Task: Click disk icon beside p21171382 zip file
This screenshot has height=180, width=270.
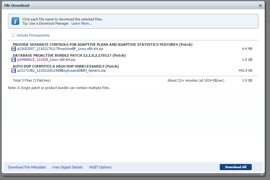Action: (x=13, y=70)
